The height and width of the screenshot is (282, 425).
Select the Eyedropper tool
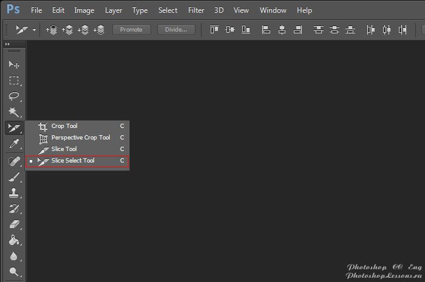(13, 144)
